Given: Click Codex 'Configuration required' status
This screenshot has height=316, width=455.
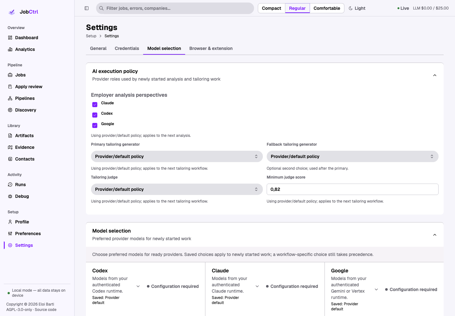Looking at the screenshot, I should point(173,286).
